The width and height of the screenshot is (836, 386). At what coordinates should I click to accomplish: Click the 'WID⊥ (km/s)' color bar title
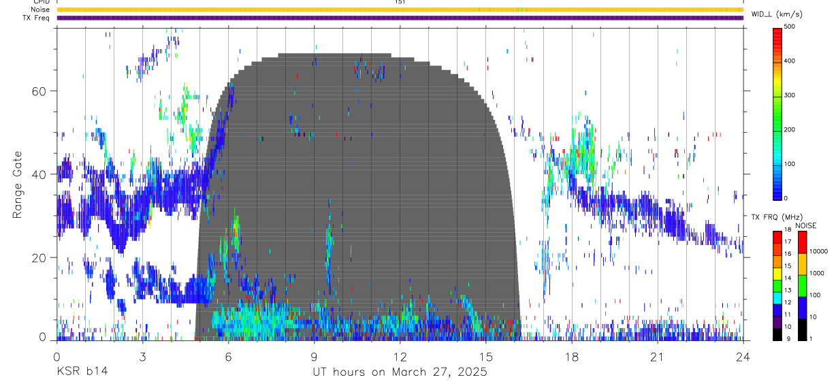coord(778,14)
